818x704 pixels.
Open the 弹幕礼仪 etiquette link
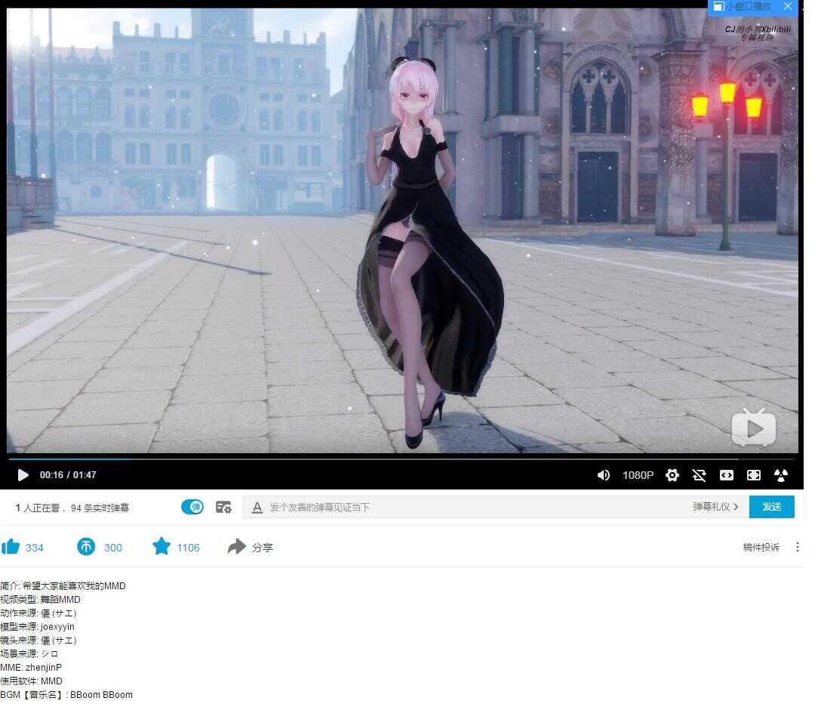pyautogui.click(x=715, y=507)
